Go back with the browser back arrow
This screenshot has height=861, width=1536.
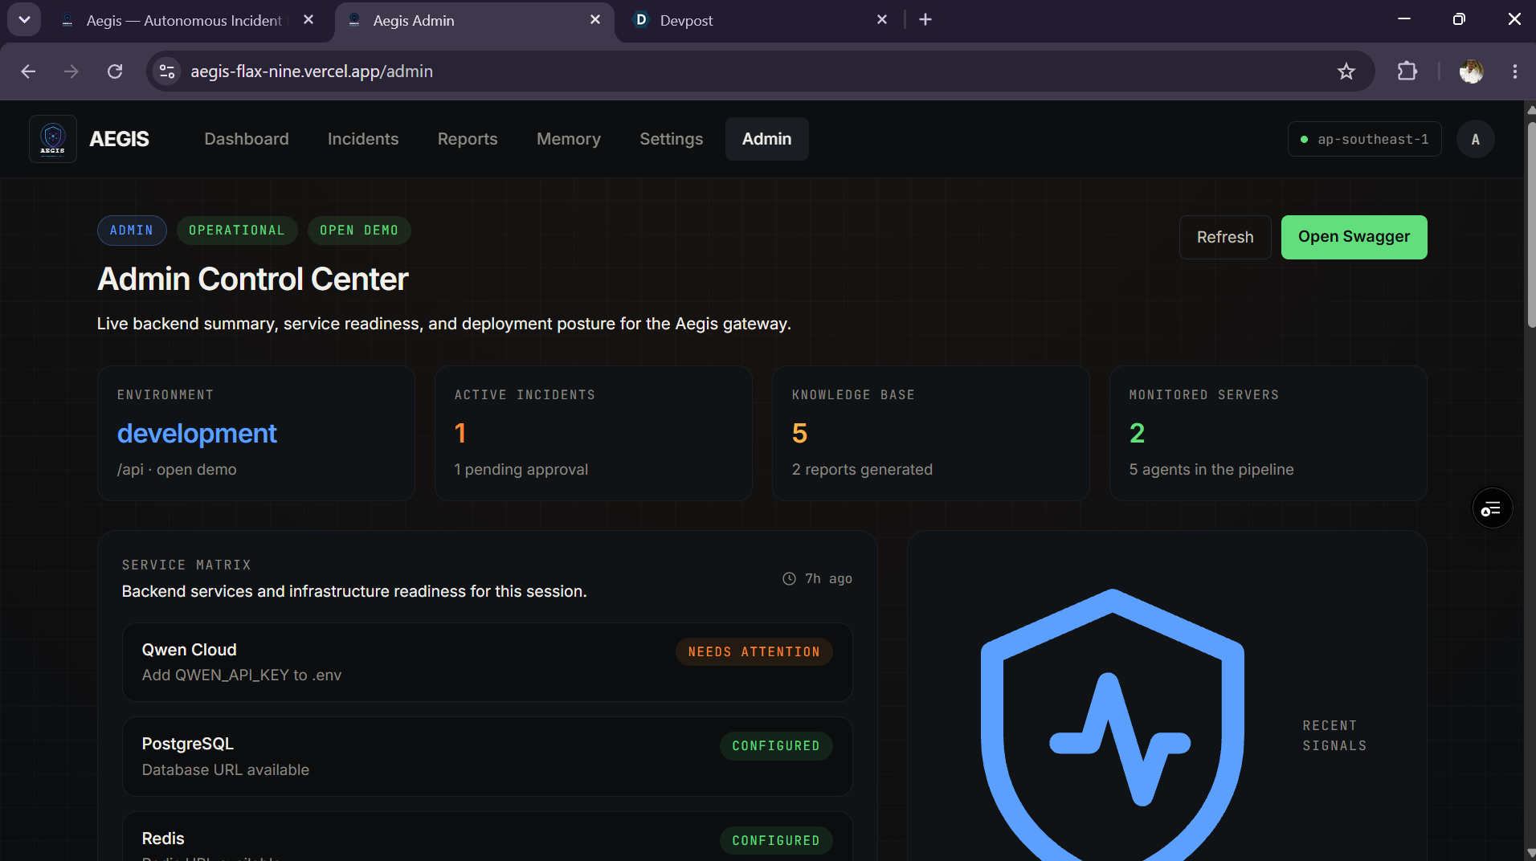point(28,71)
